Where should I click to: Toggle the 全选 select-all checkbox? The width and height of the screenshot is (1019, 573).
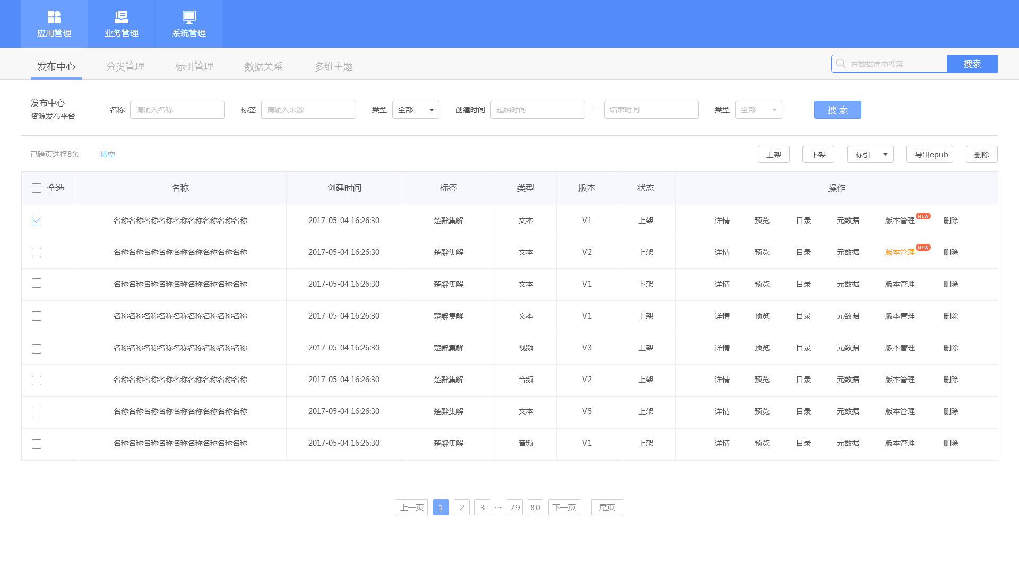[37, 188]
